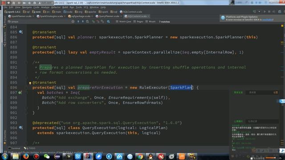
Task: Click gutter override marker on line 885
Action: click(x=21, y=32)
